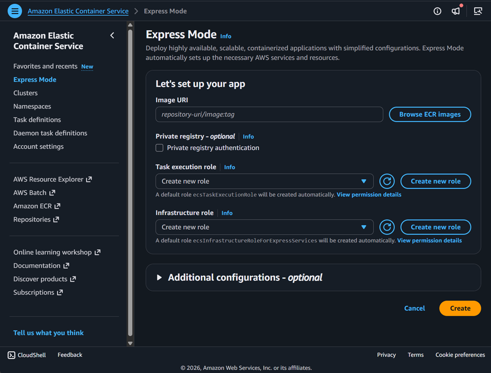
Task: Open Info link beside Task execution role
Action: (229, 167)
